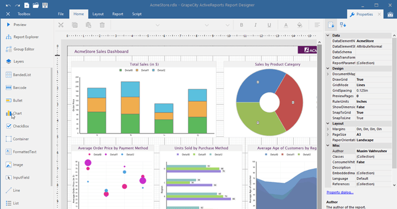Switch to the Report tab
The width and height of the screenshot is (397, 209).
click(x=118, y=14)
